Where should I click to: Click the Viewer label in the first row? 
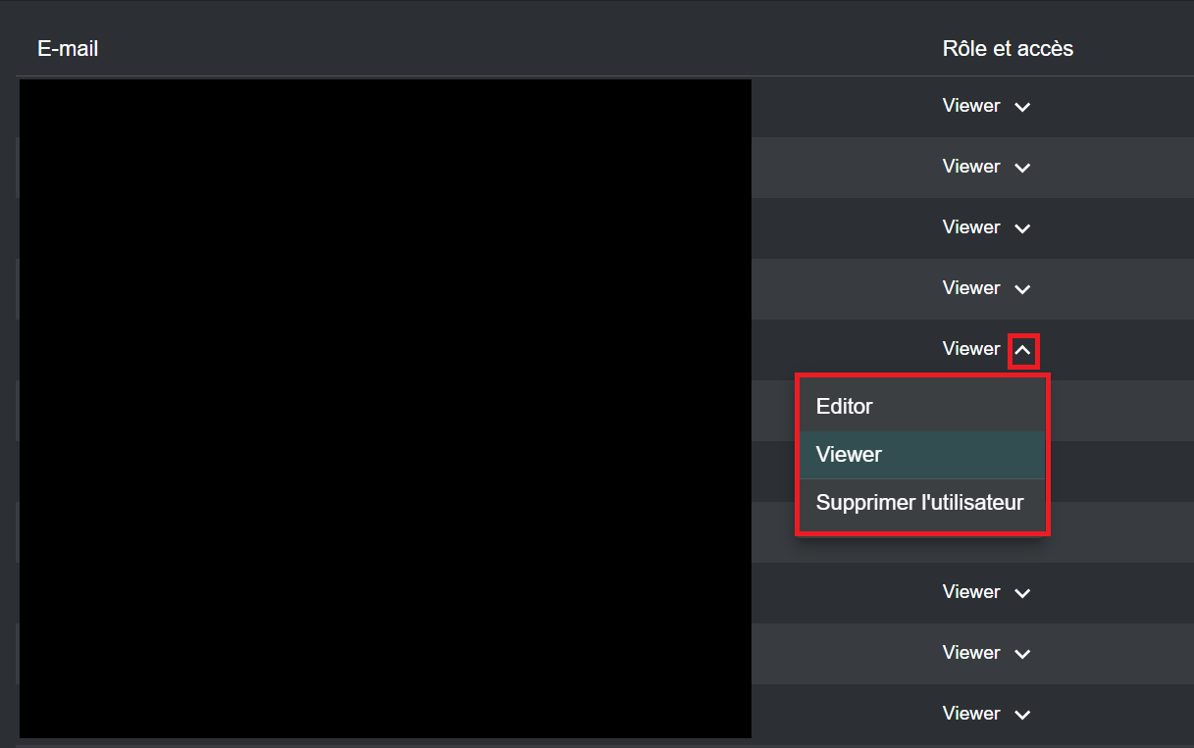pos(971,106)
